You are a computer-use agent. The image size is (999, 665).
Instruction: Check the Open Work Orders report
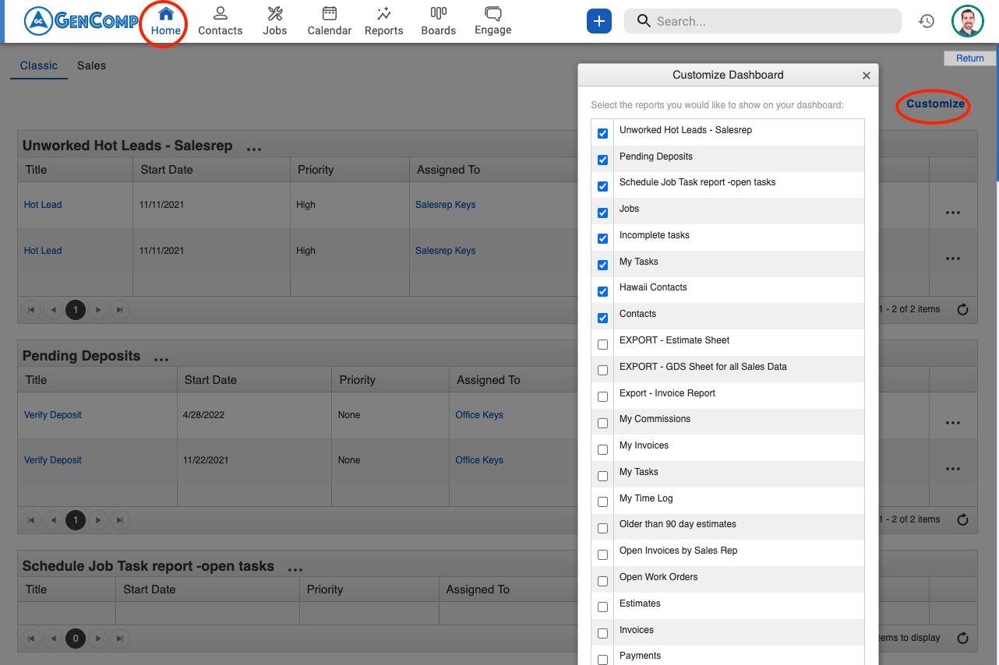click(602, 581)
